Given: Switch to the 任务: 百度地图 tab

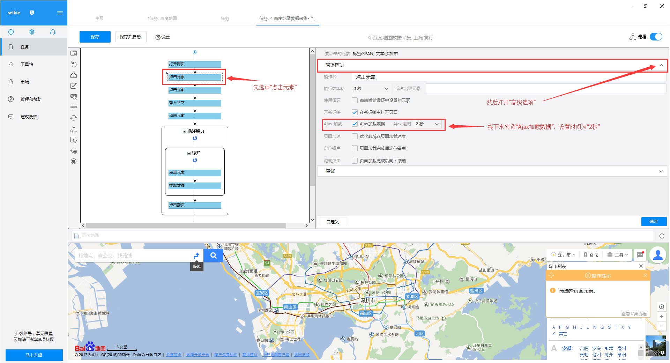Looking at the screenshot, I should (162, 18).
